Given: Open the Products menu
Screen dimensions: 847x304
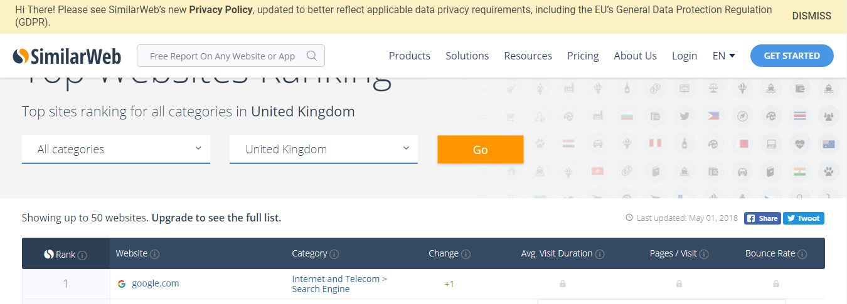Looking at the screenshot, I should tap(410, 56).
